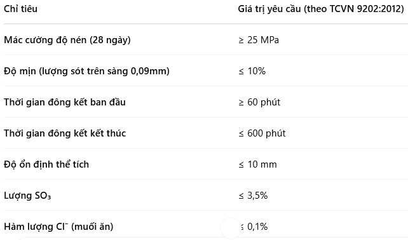Select the 'Mác cường độ nén (28 ngày)' cell
Screen dimensions: 408x240
pos(67,40)
